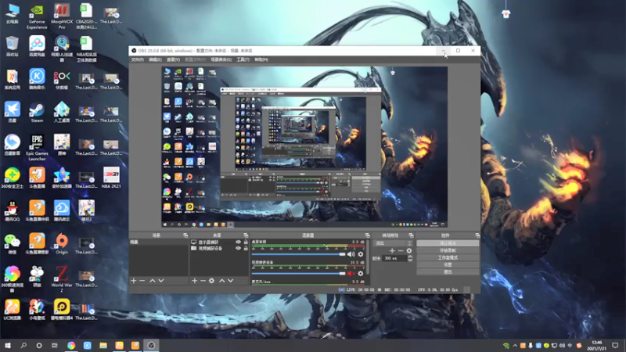Select the scene entry in Scenes list
Screen dimensions: 626x352
159,242
